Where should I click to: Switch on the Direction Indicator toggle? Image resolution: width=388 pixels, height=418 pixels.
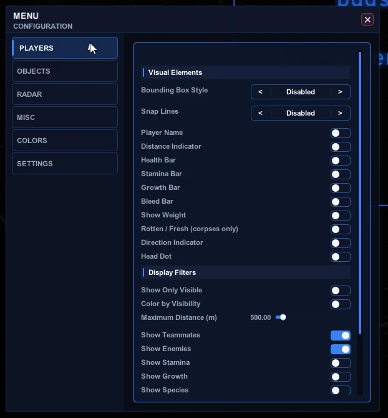(341, 243)
